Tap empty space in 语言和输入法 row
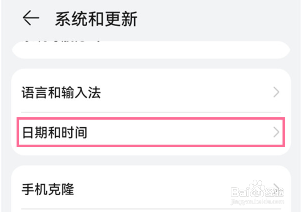This screenshot has width=301, height=212. [x=182, y=93]
